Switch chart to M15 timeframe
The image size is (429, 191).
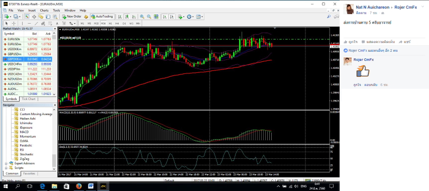[96, 24]
